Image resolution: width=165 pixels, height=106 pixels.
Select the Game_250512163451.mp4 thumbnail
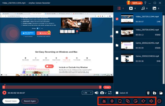(x=127, y=45)
